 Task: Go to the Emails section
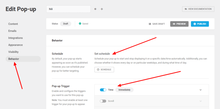point(12,31)
